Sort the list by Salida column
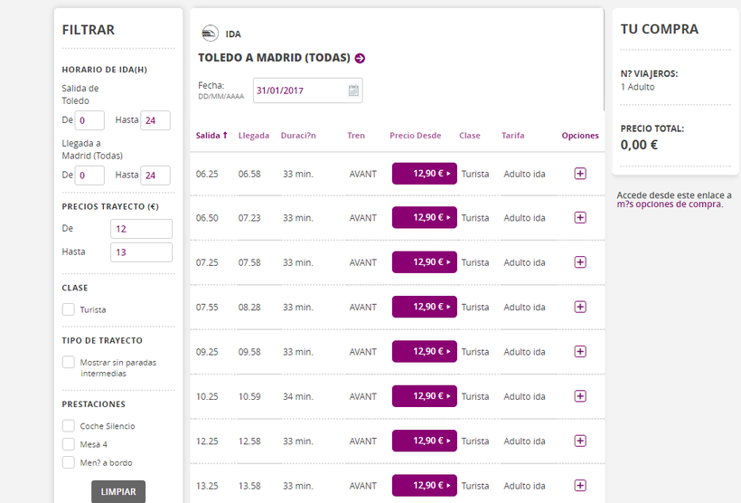The image size is (741, 503). point(211,136)
